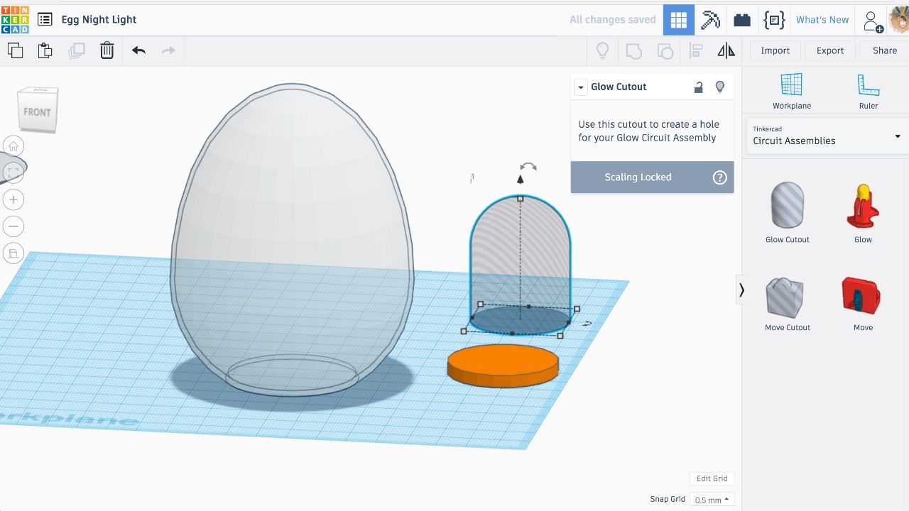Open Bricks mode

coord(742,20)
